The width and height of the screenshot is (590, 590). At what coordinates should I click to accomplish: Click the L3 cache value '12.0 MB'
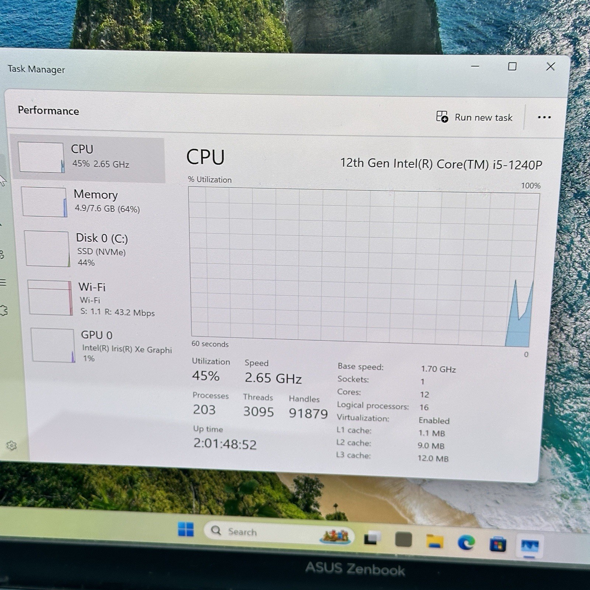coord(433,458)
